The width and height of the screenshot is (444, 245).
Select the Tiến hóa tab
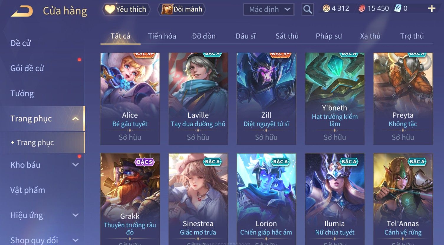pyautogui.click(x=162, y=36)
